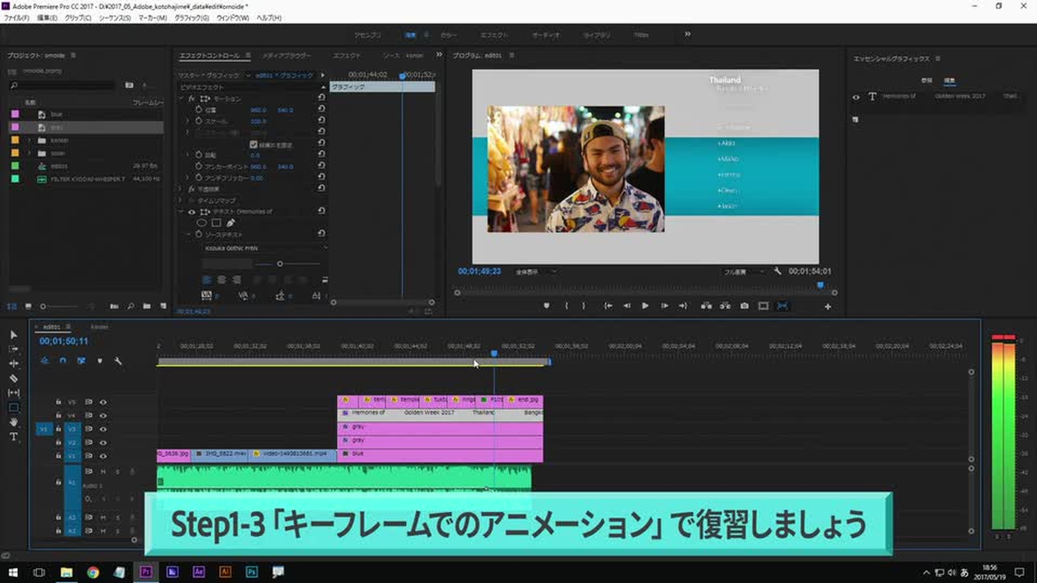Viewport: 1037px width, 583px height.
Task: Select the Type tool in toolbox
Action: click(14, 437)
